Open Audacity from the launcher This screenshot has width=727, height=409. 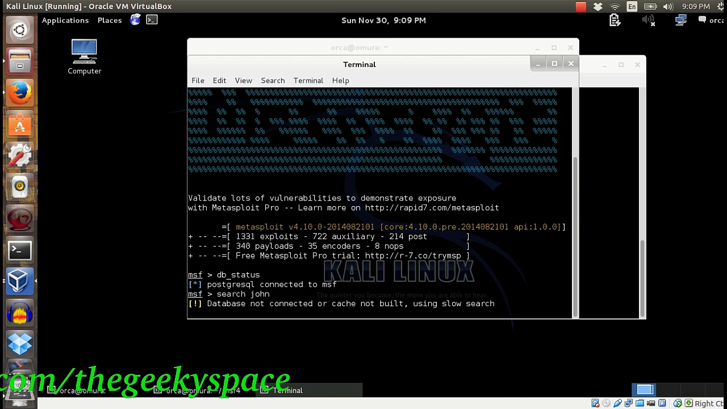(x=19, y=312)
